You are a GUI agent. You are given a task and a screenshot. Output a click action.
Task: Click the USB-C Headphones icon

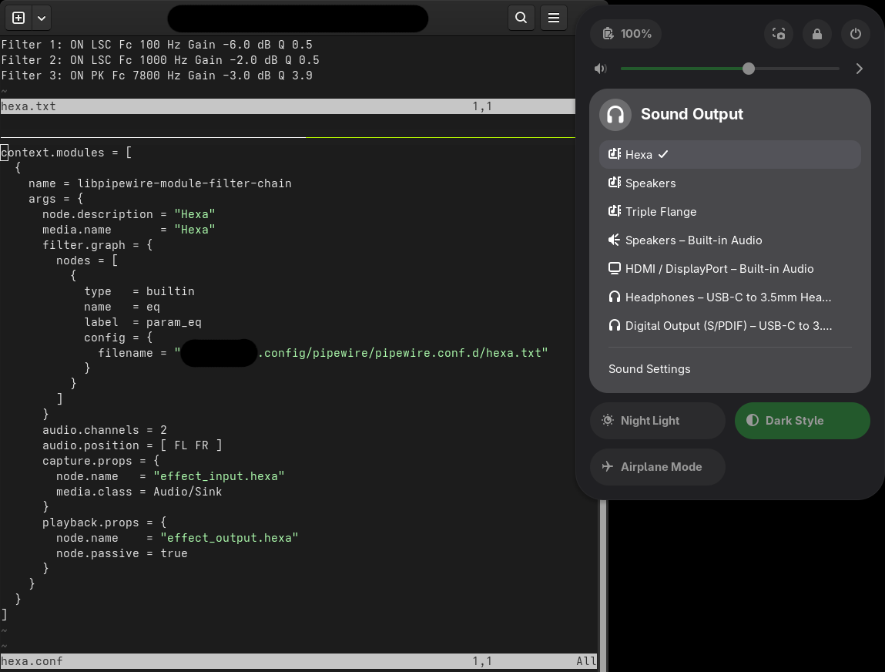[x=615, y=297]
